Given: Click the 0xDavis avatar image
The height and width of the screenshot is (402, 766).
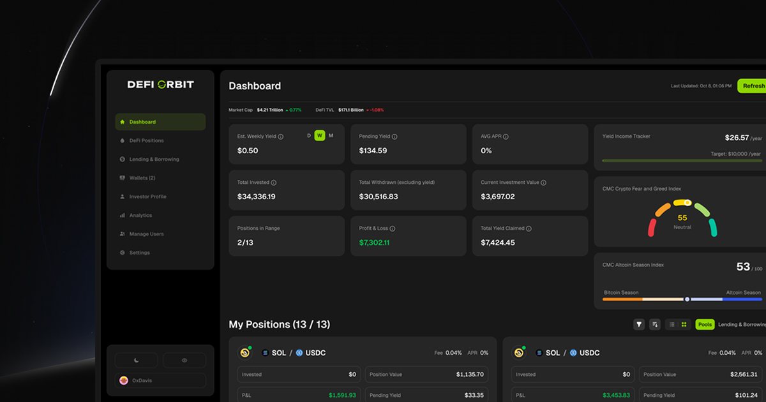Looking at the screenshot, I should tap(124, 380).
